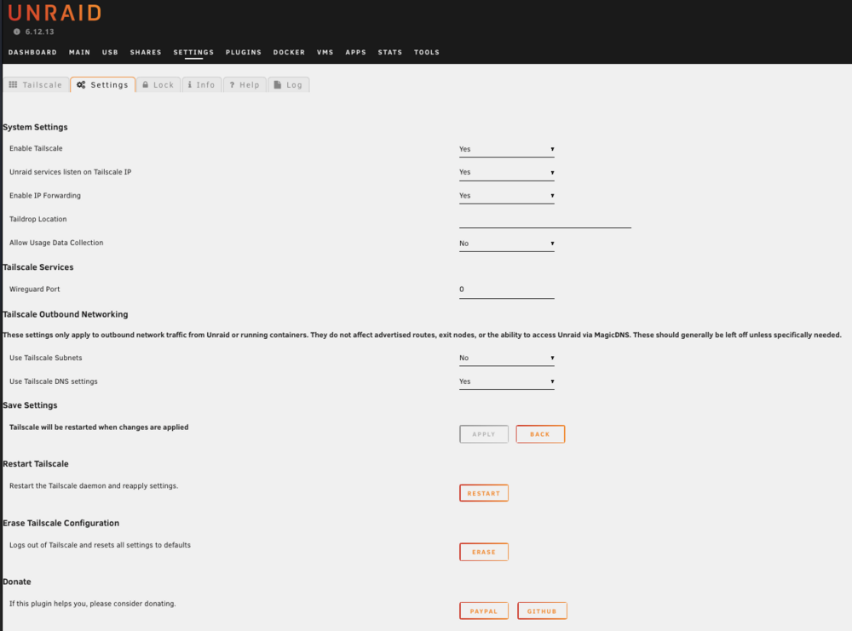Open the USB menu item

click(x=110, y=52)
